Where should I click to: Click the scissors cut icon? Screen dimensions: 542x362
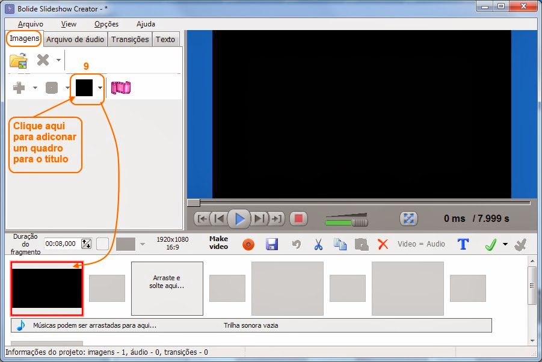[x=318, y=244]
